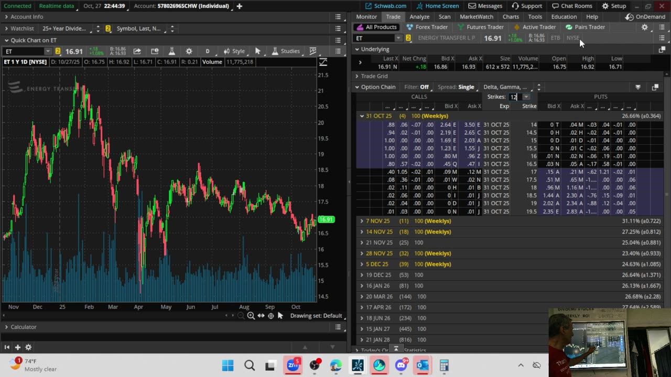Expand the 21 NOV 25 expiration
Viewport: 671px width, 377px height.
pos(362,243)
